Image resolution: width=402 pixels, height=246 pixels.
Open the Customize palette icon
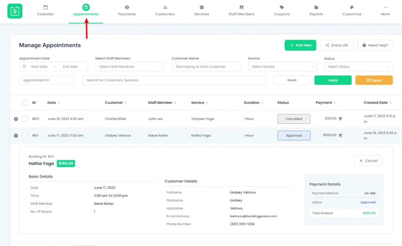[352, 7]
